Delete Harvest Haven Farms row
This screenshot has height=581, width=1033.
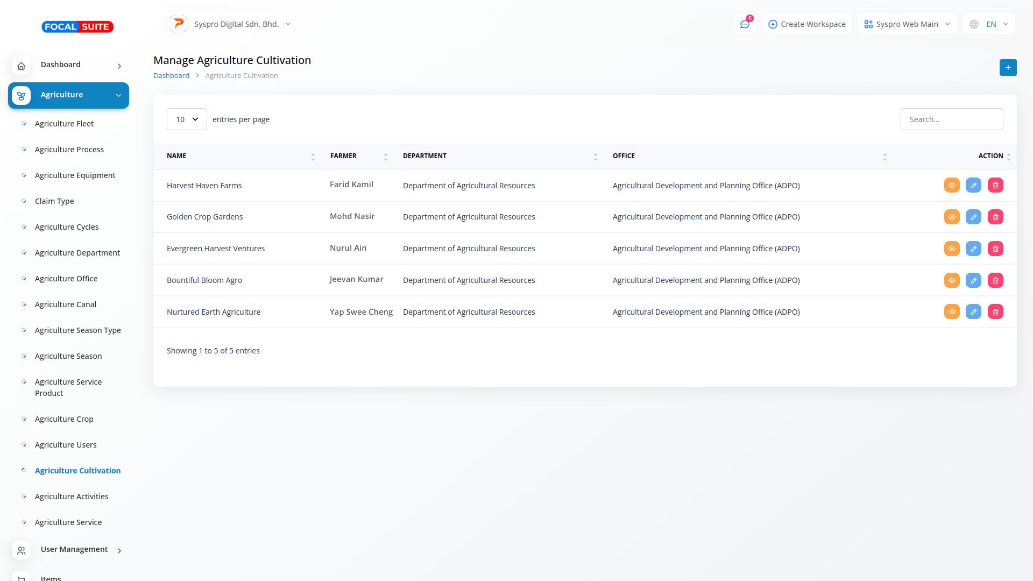pyautogui.click(x=995, y=185)
